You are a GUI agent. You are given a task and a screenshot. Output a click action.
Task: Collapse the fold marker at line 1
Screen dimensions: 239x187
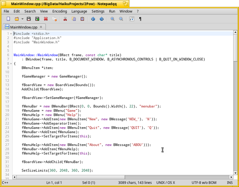11,34
